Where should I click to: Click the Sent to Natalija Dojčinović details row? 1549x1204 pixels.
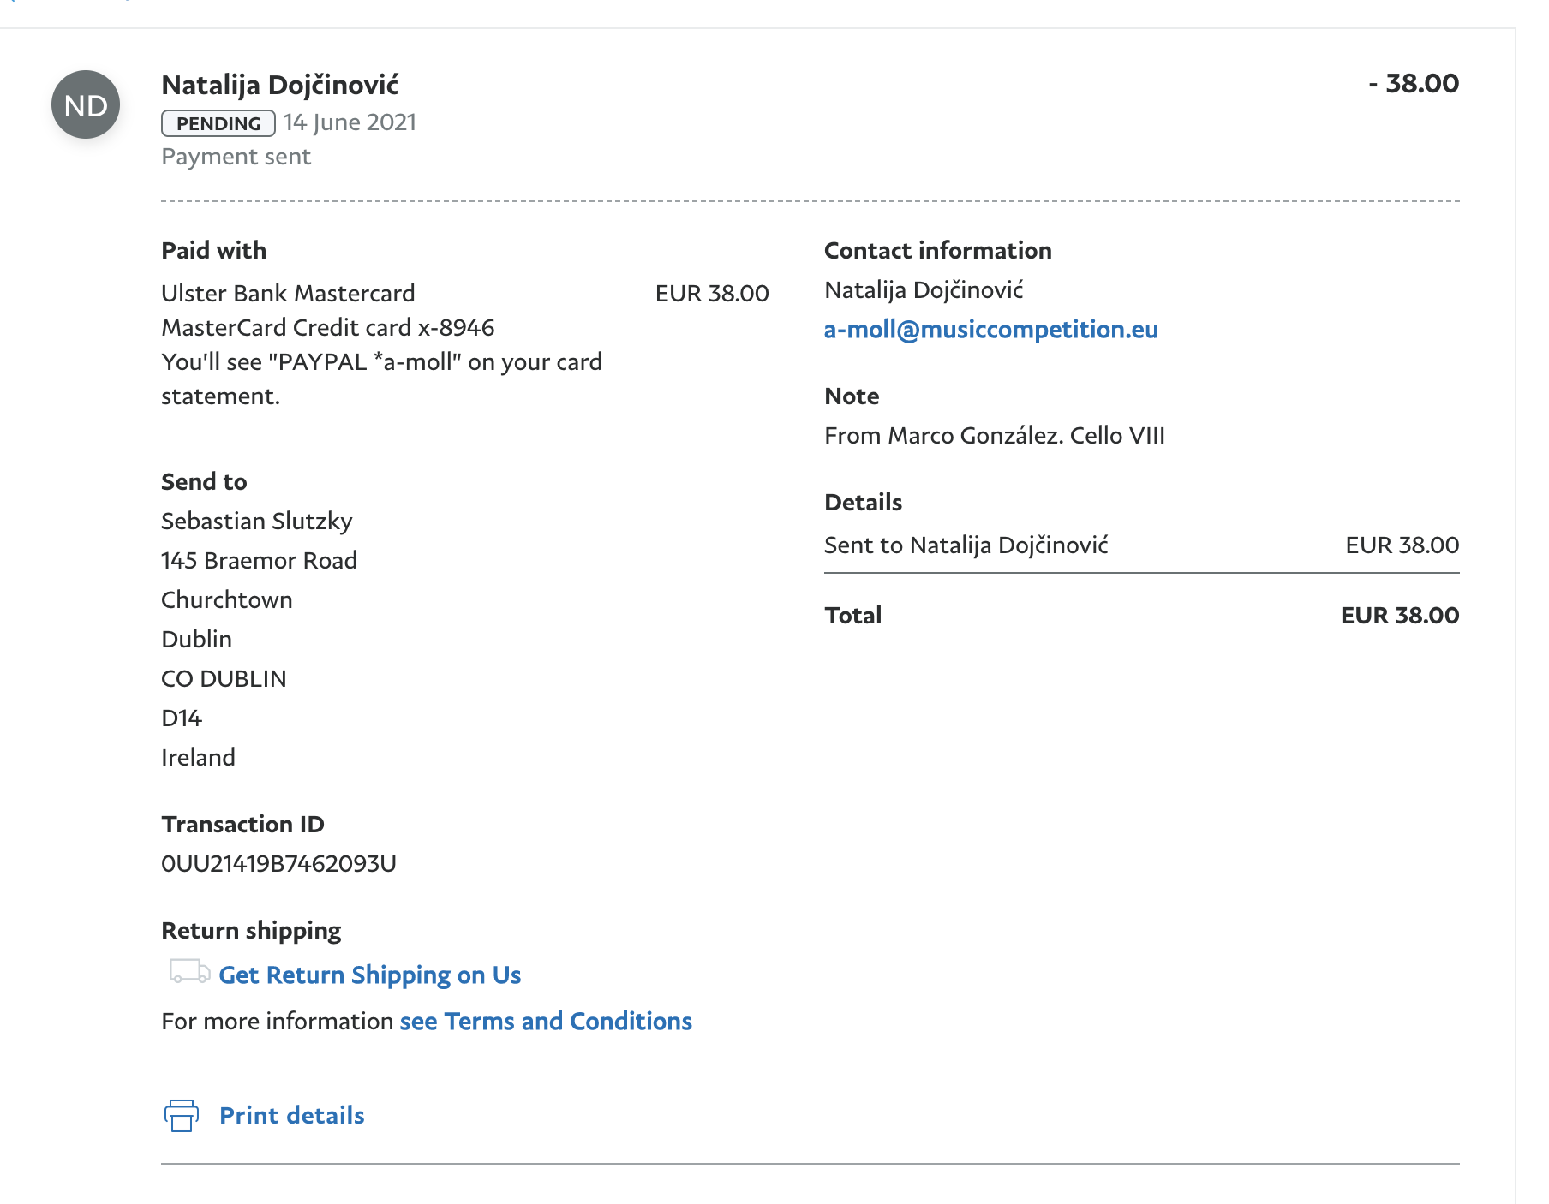966,545
